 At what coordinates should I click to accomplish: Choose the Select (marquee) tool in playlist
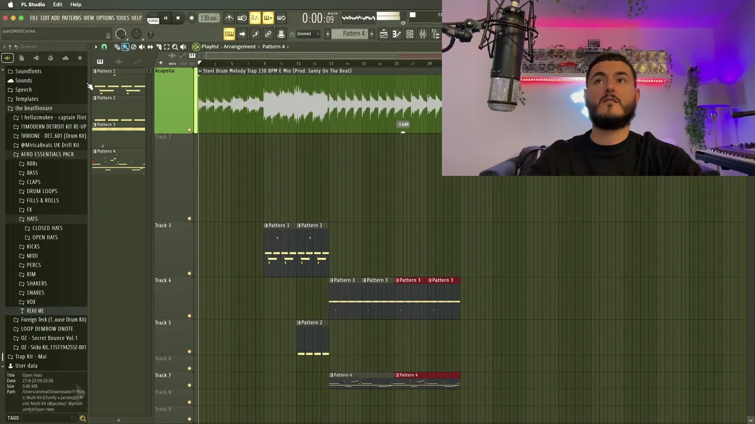[166, 47]
